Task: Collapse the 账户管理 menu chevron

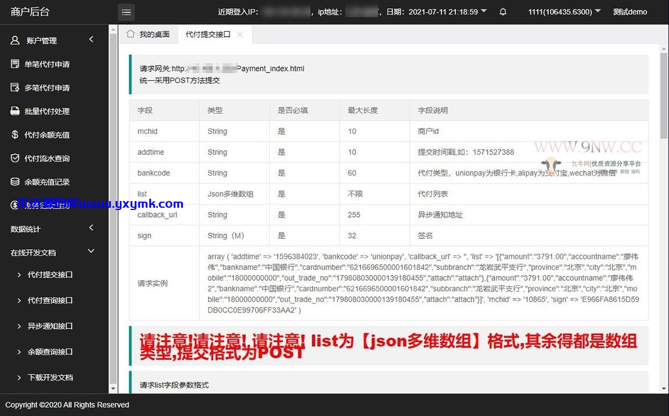Action: click(x=91, y=39)
